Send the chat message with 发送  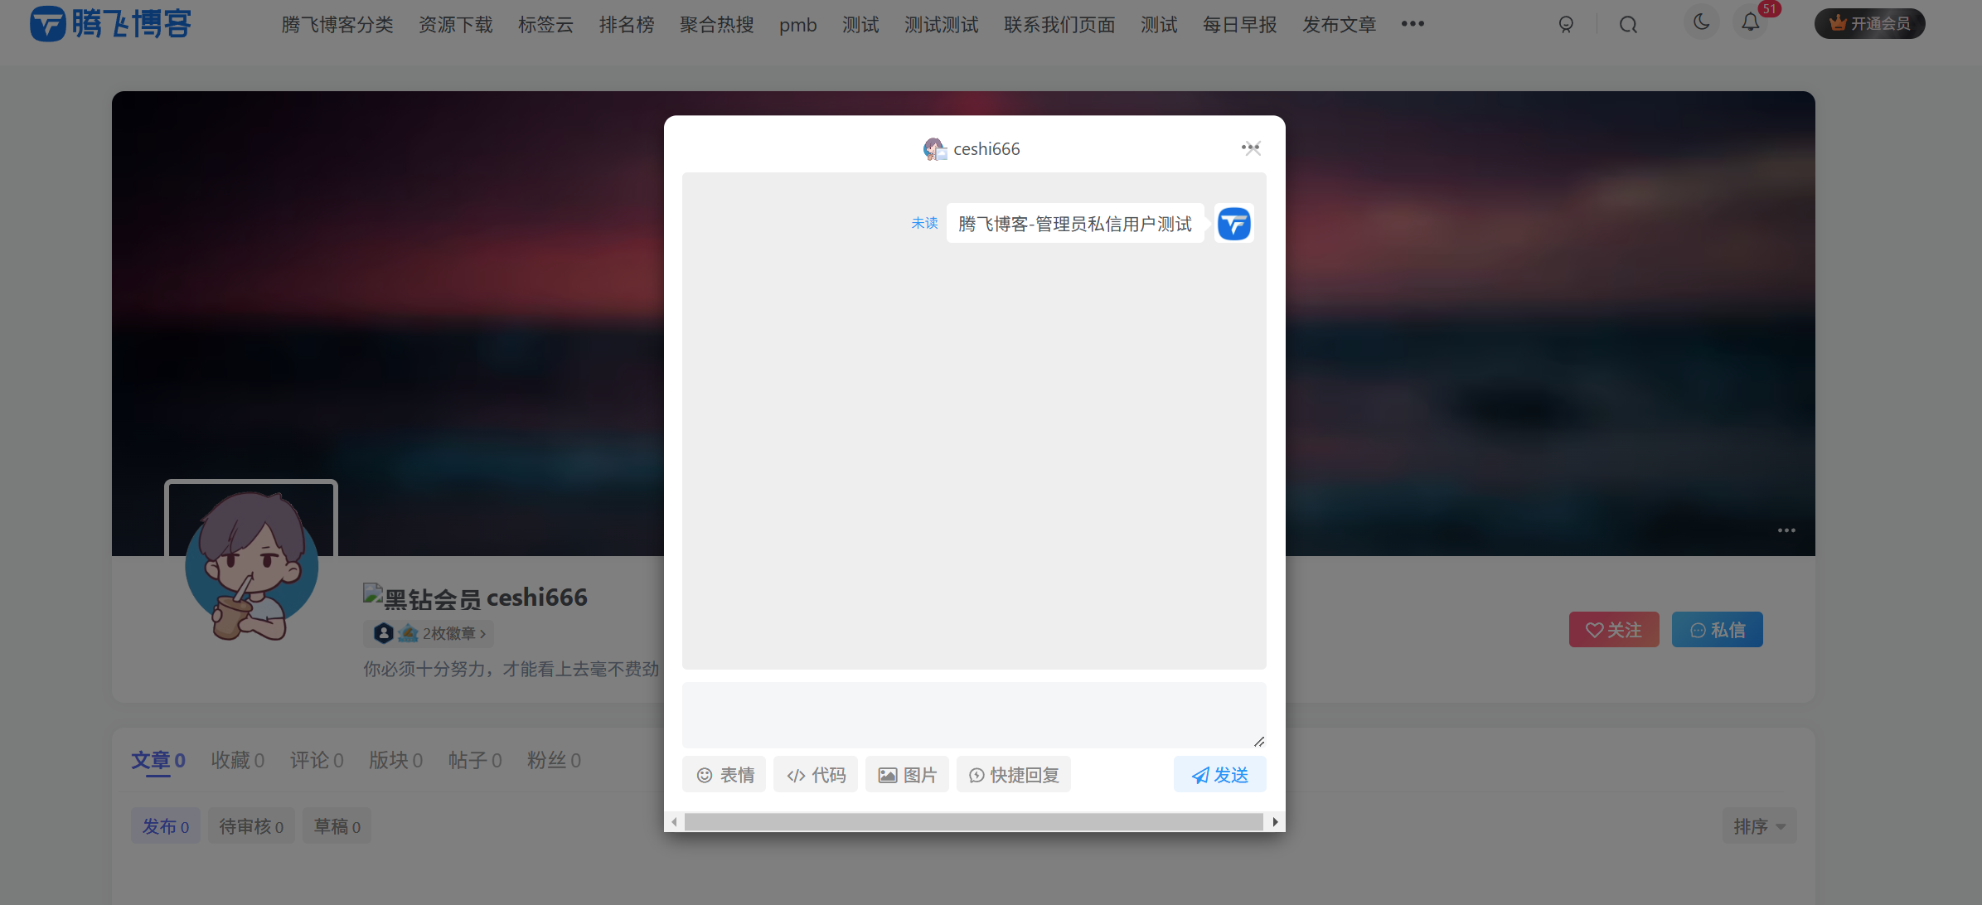tap(1219, 774)
